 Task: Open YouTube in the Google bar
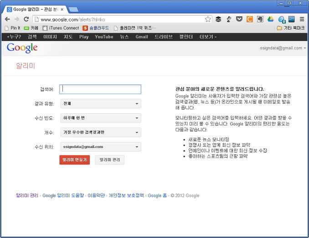click(x=104, y=37)
